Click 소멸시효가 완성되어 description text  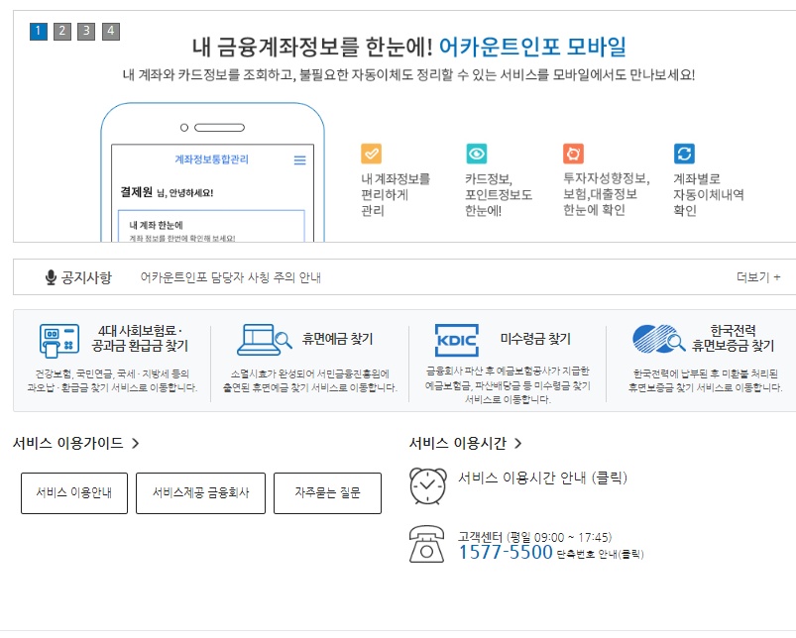tap(309, 380)
